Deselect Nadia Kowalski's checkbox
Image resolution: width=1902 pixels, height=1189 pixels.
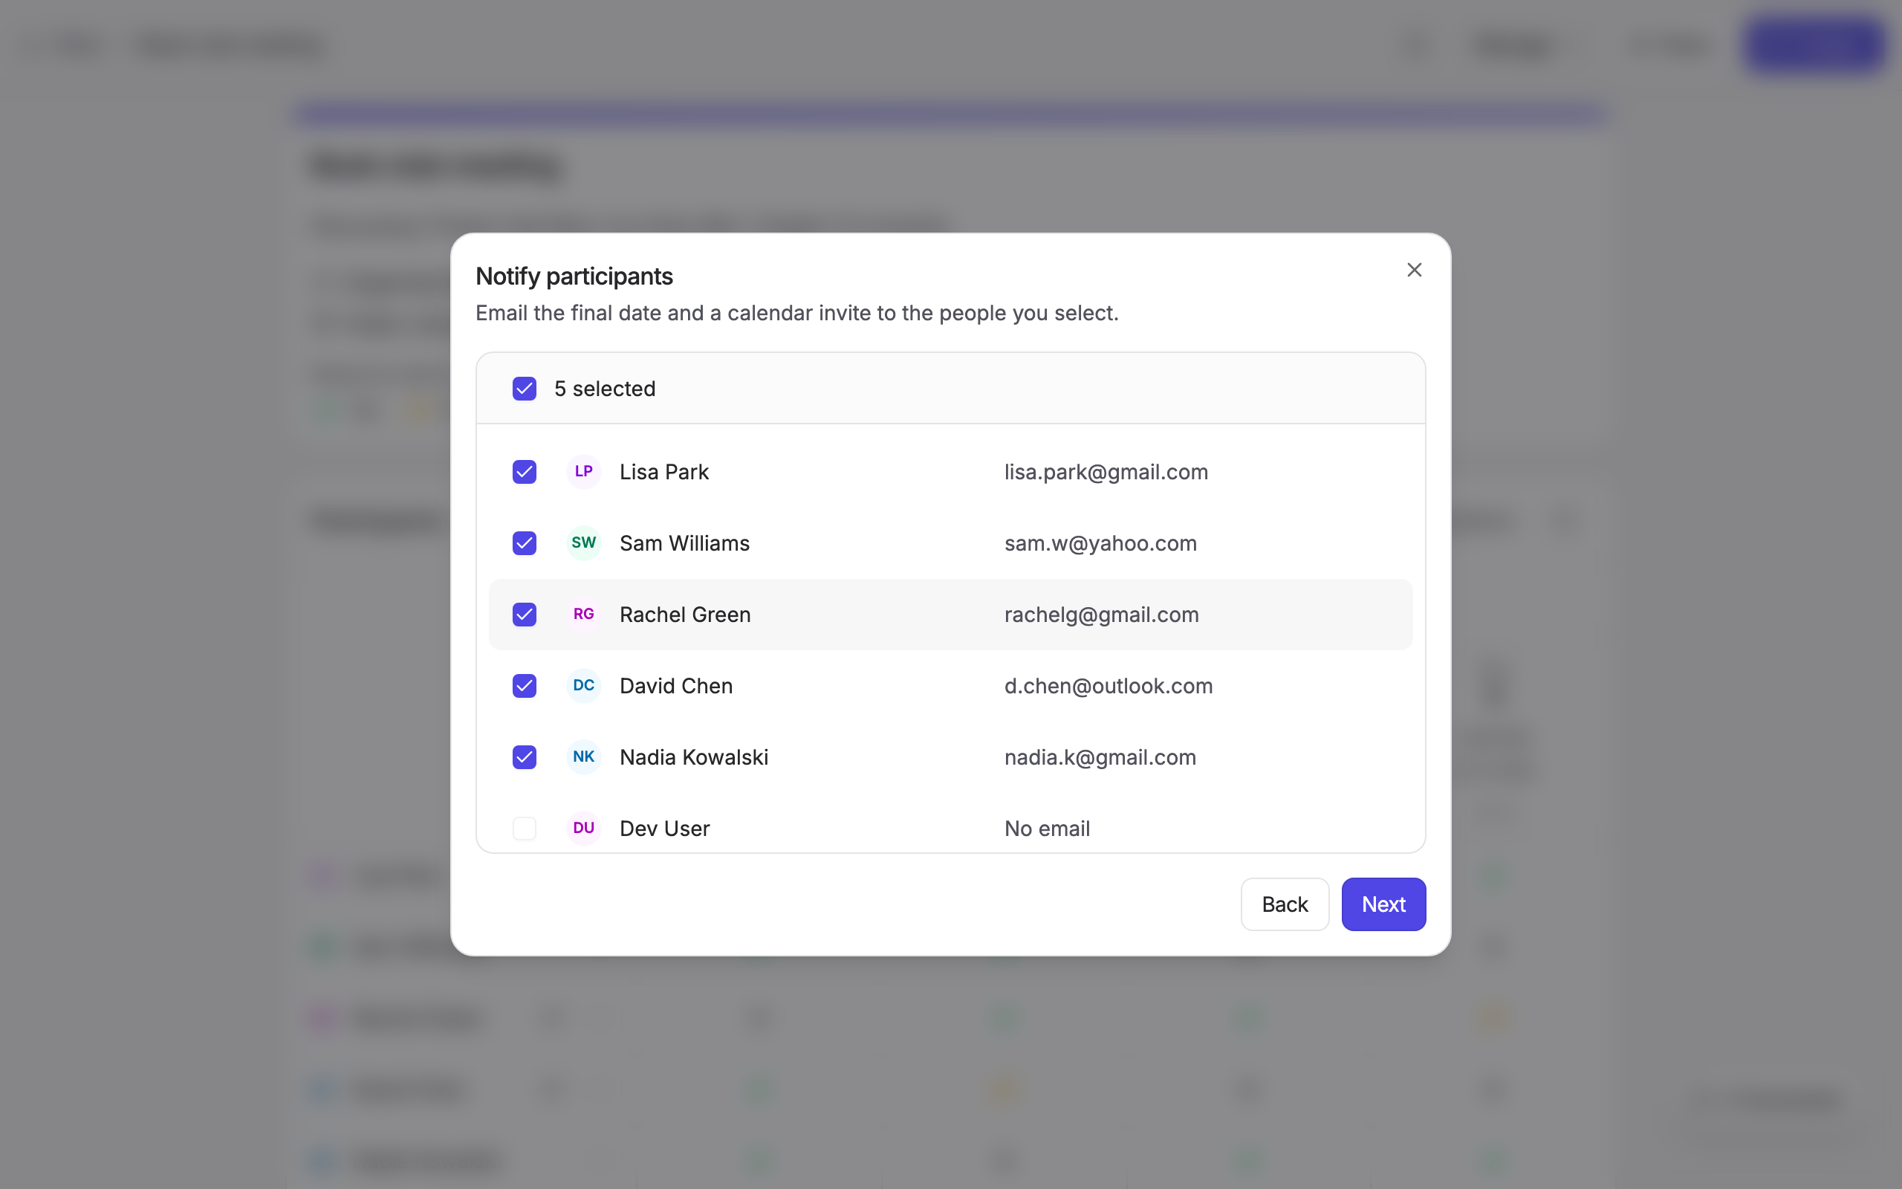tap(525, 757)
